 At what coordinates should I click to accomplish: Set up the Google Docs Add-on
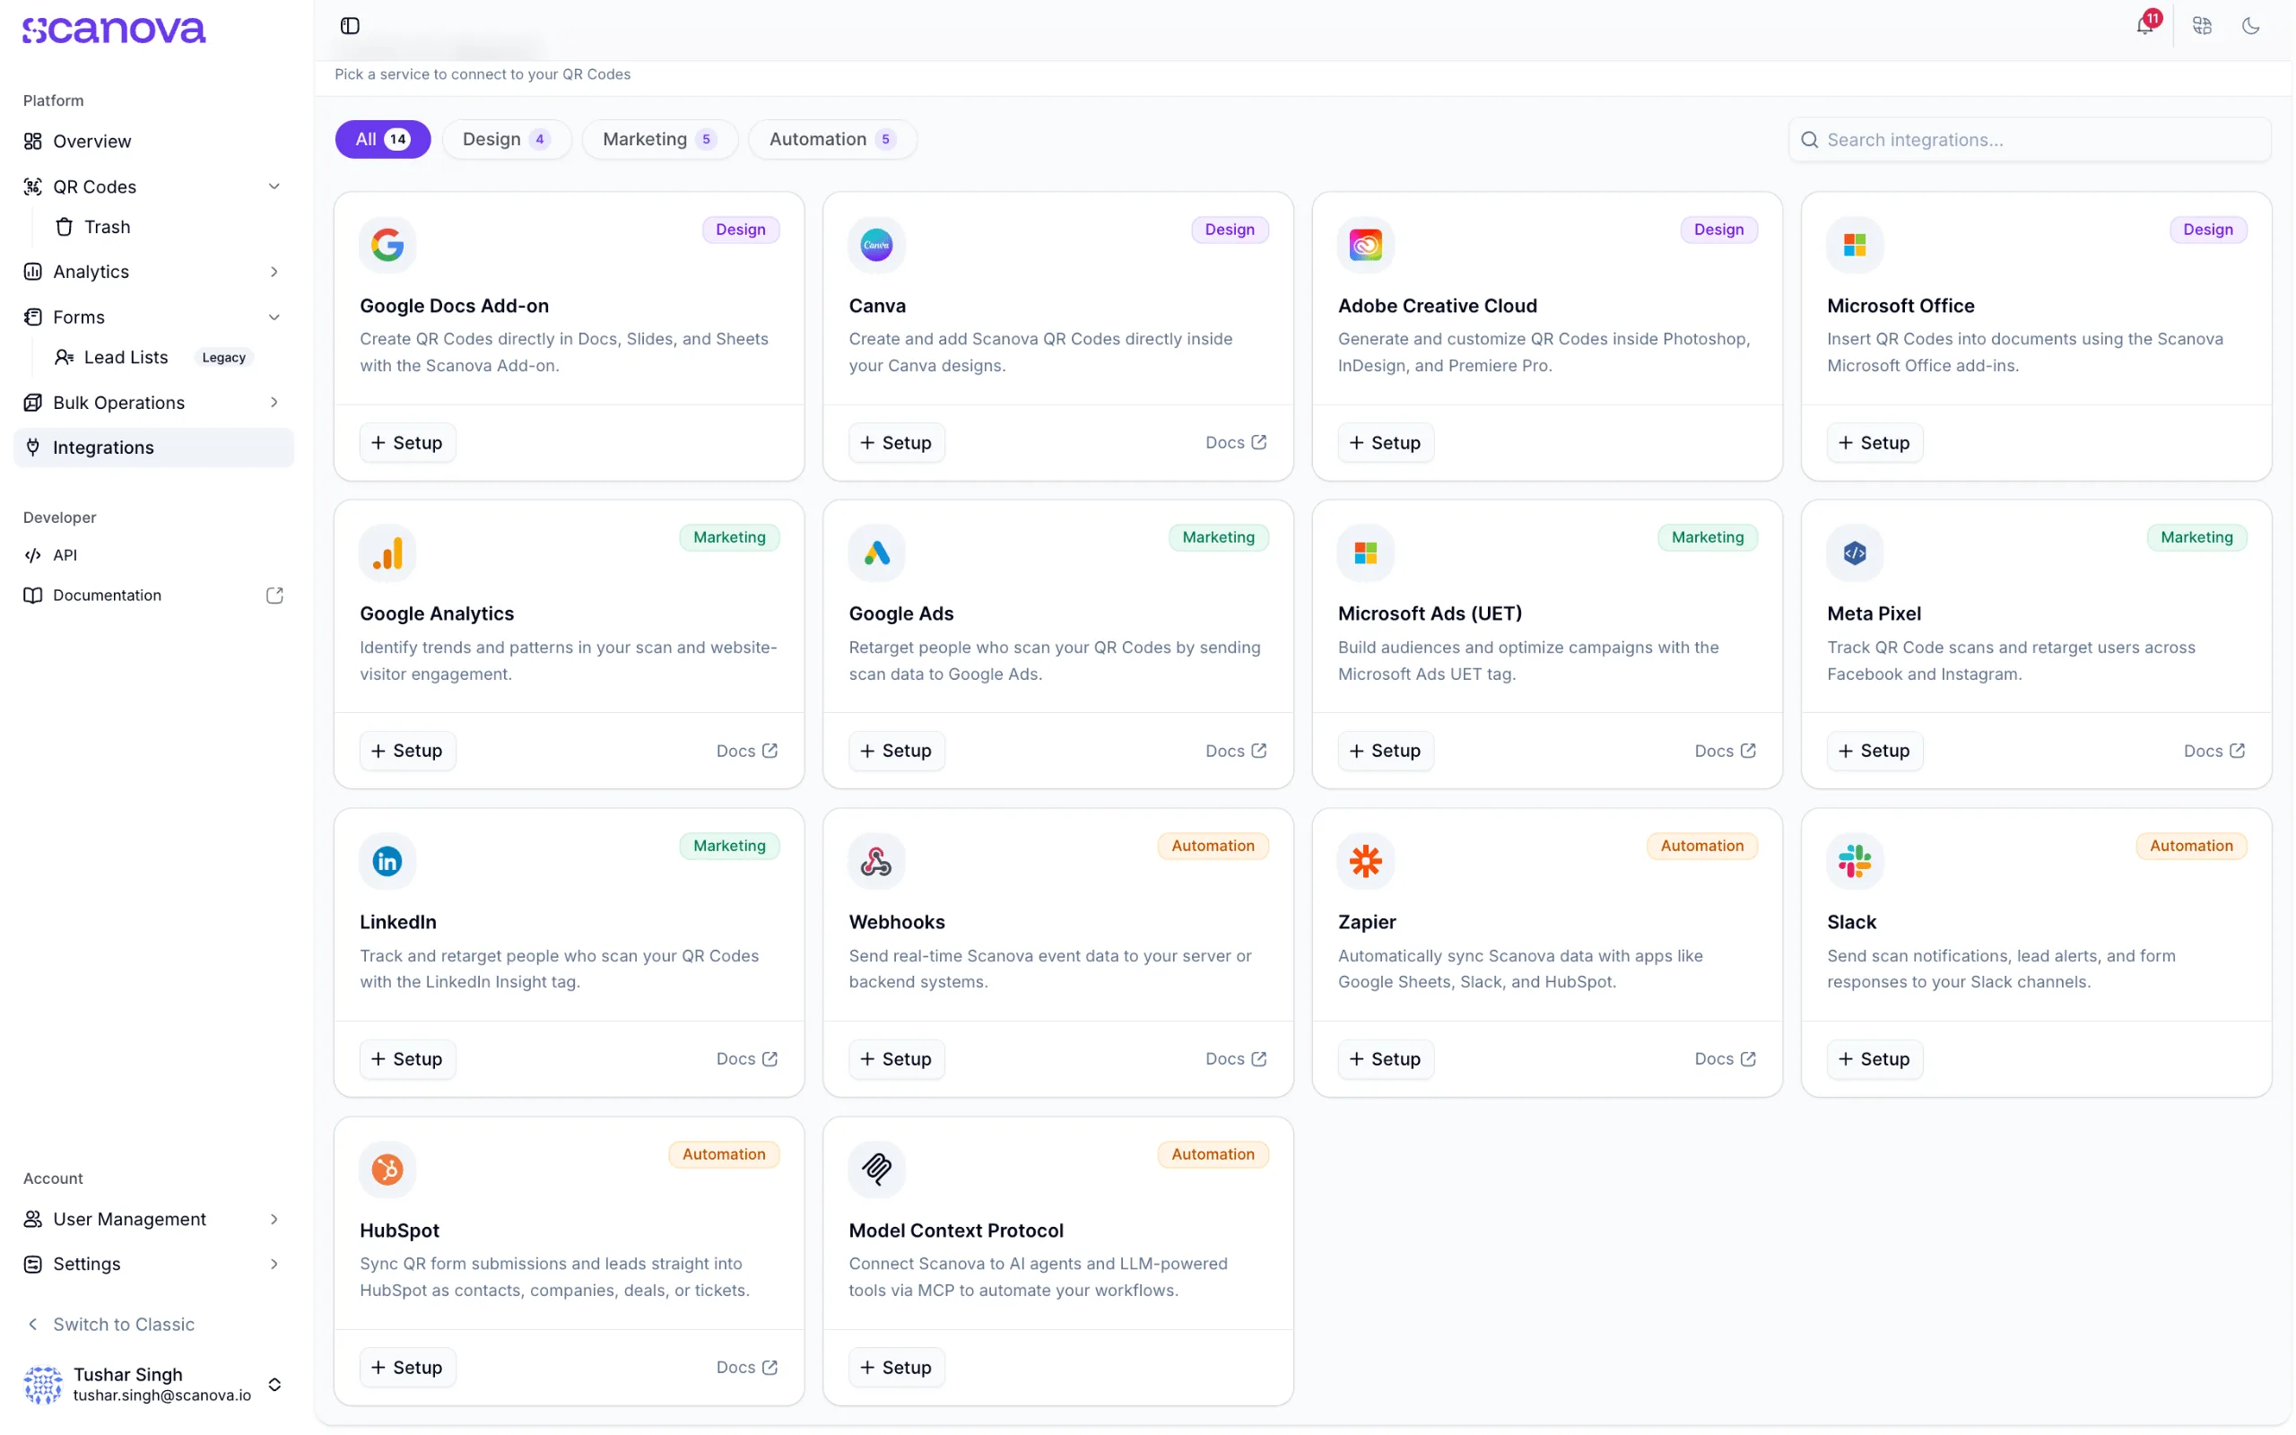click(407, 442)
